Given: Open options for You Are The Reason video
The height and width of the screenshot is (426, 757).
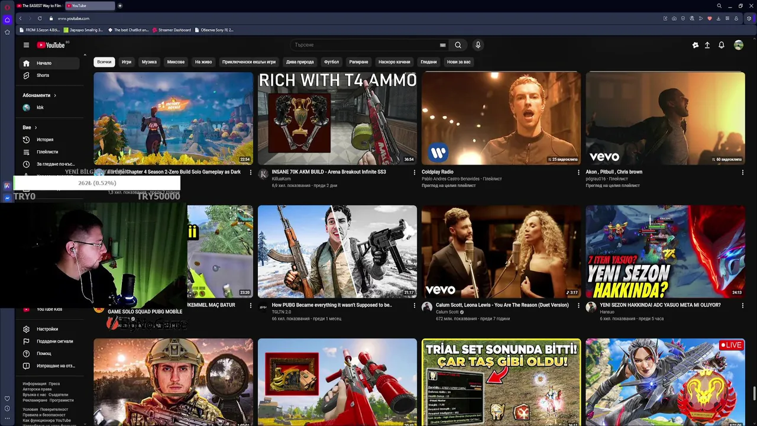Looking at the screenshot, I should [x=578, y=305].
